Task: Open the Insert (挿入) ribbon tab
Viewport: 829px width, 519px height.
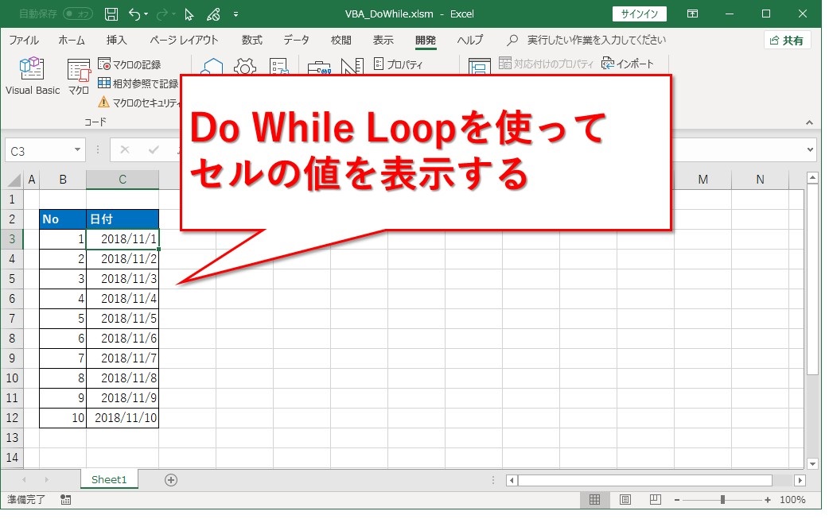Action: coord(116,40)
